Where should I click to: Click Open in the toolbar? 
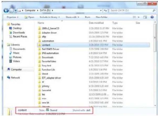pyautogui.click(x=30, y=17)
